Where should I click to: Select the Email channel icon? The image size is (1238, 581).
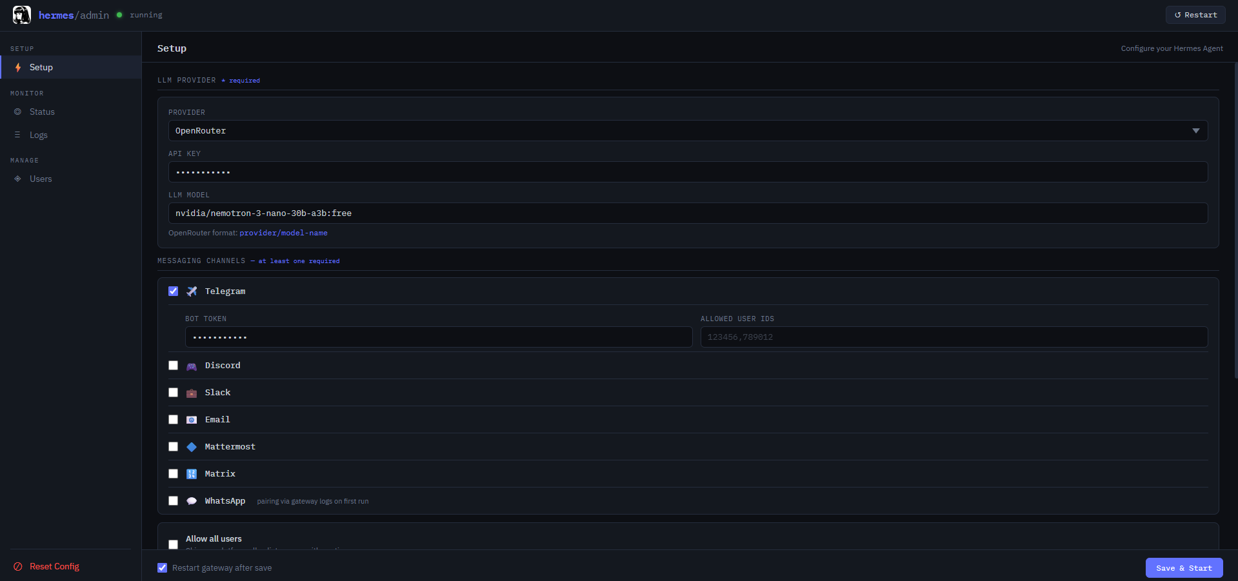coord(192,420)
